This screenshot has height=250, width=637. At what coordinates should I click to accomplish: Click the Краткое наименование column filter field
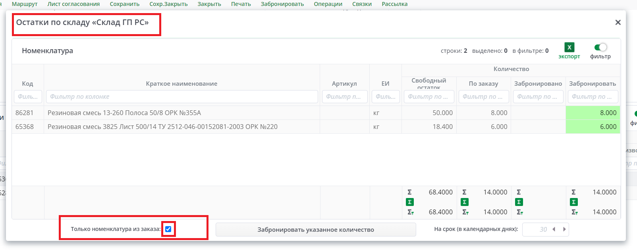(182, 96)
